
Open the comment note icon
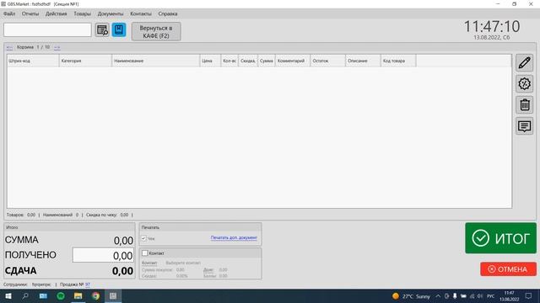click(x=524, y=126)
